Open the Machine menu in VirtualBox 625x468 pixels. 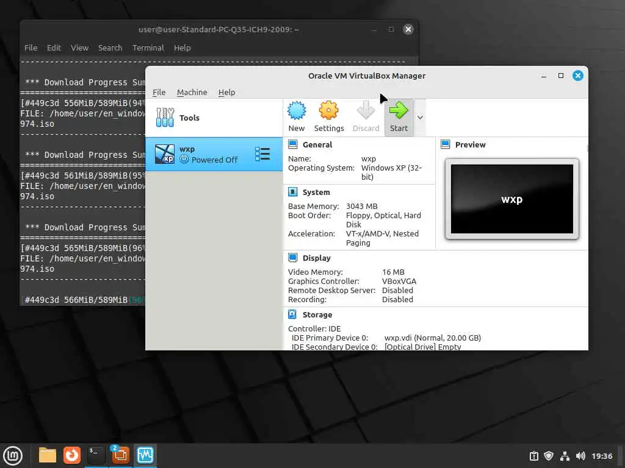(192, 93)
